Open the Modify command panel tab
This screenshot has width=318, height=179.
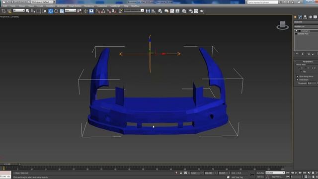pos(300,17)
